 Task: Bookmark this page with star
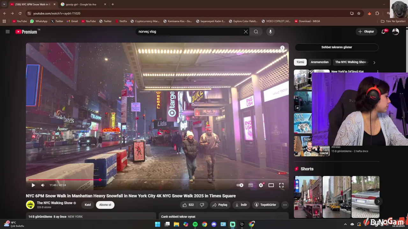pos(359,13)
